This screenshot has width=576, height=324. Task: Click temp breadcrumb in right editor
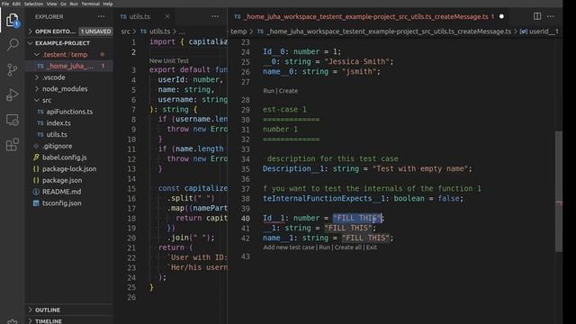238,31
